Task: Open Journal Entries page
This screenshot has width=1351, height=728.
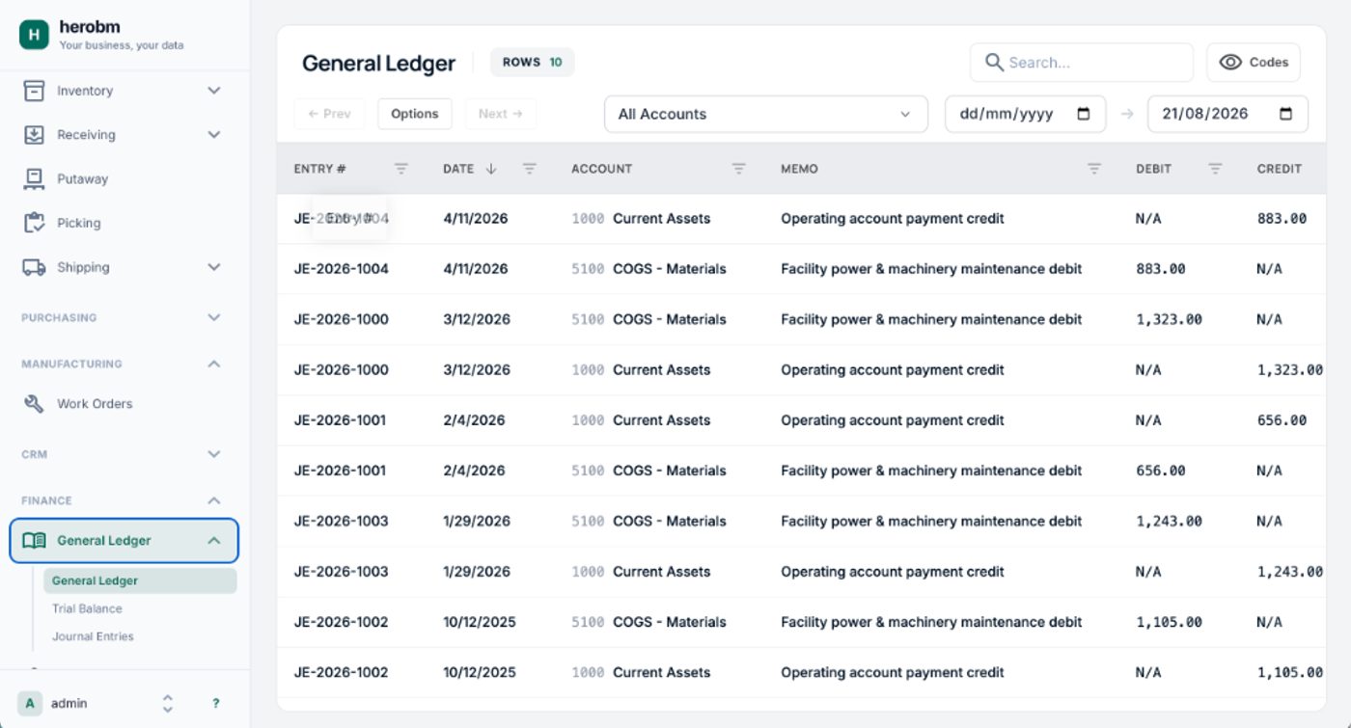Action: click(93, 636)
